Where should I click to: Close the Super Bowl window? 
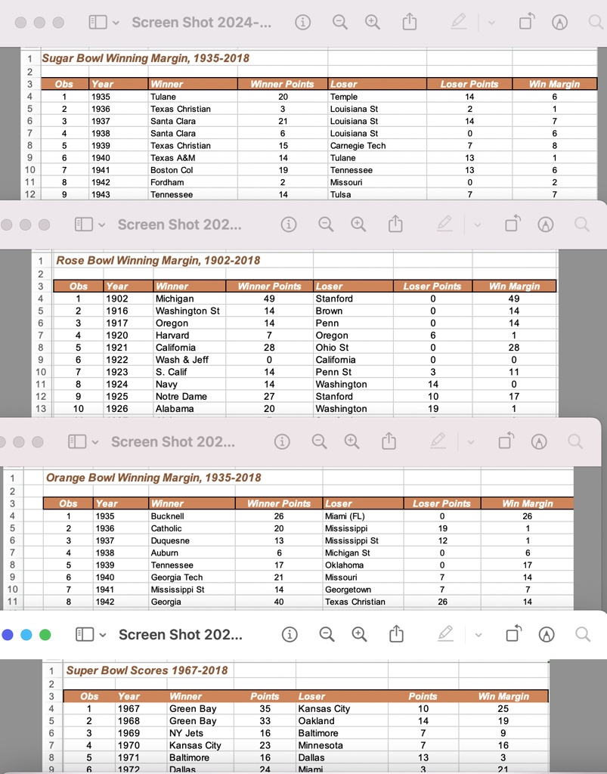tap(8, 635)
